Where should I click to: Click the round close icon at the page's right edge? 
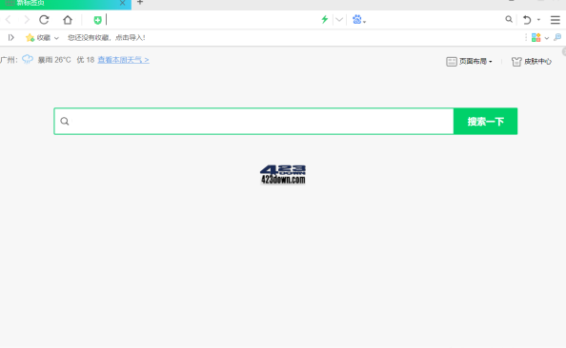pyautogui.click(x=564, y=52)
